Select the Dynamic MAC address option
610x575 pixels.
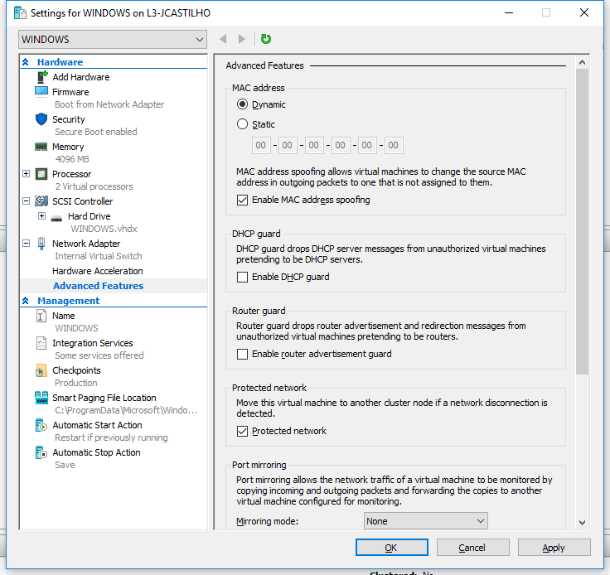tap(242, 104)
